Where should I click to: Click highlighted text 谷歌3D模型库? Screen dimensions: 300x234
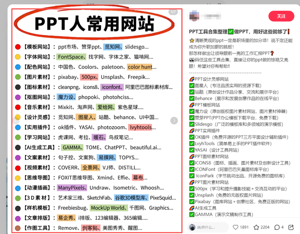coord(131,198)
